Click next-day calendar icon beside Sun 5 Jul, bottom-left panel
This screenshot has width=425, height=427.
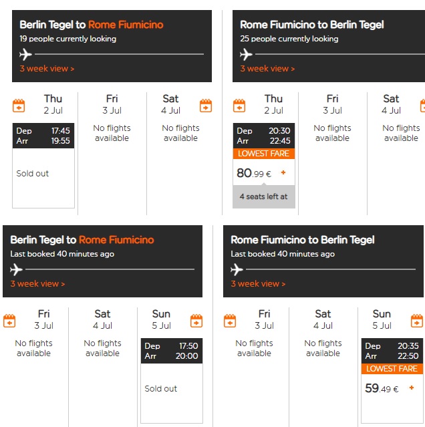[x=196, y=321]
